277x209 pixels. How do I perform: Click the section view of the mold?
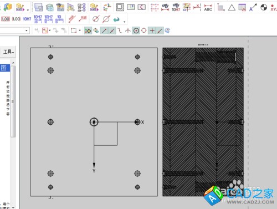click(x=203, y=122)
